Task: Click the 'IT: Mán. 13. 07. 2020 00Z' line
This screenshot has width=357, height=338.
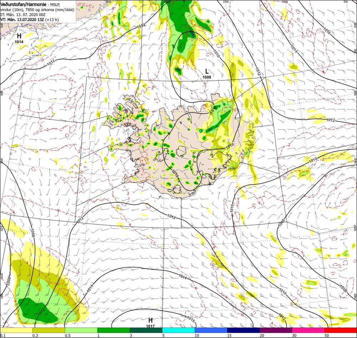Action: click(x=23, y=15)
